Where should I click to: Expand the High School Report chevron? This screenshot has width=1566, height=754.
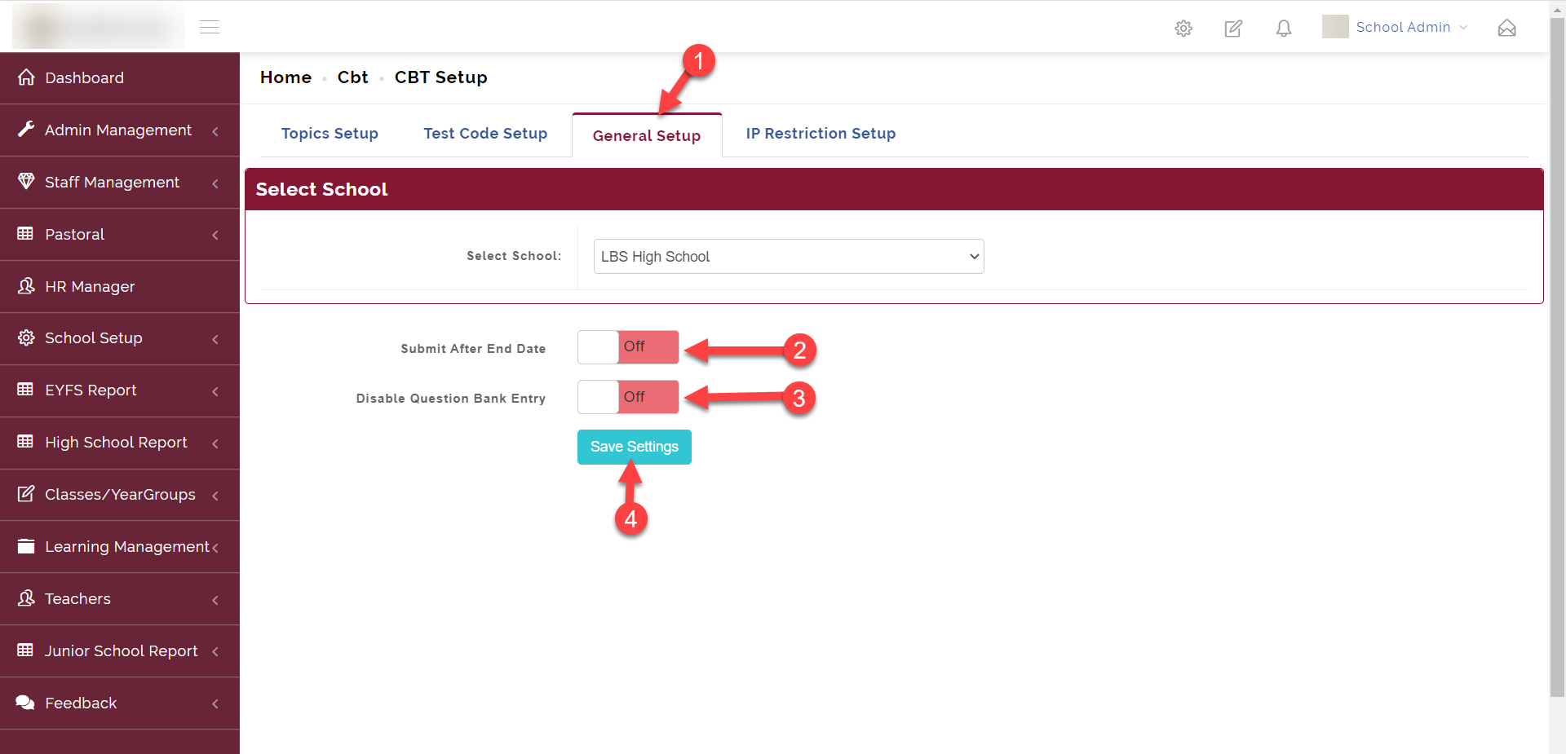pos(215,443)
